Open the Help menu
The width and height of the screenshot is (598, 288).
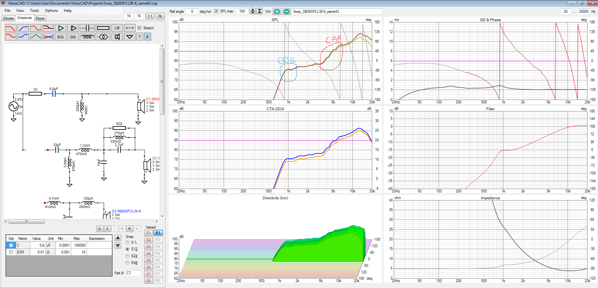(x=68, y=11)
